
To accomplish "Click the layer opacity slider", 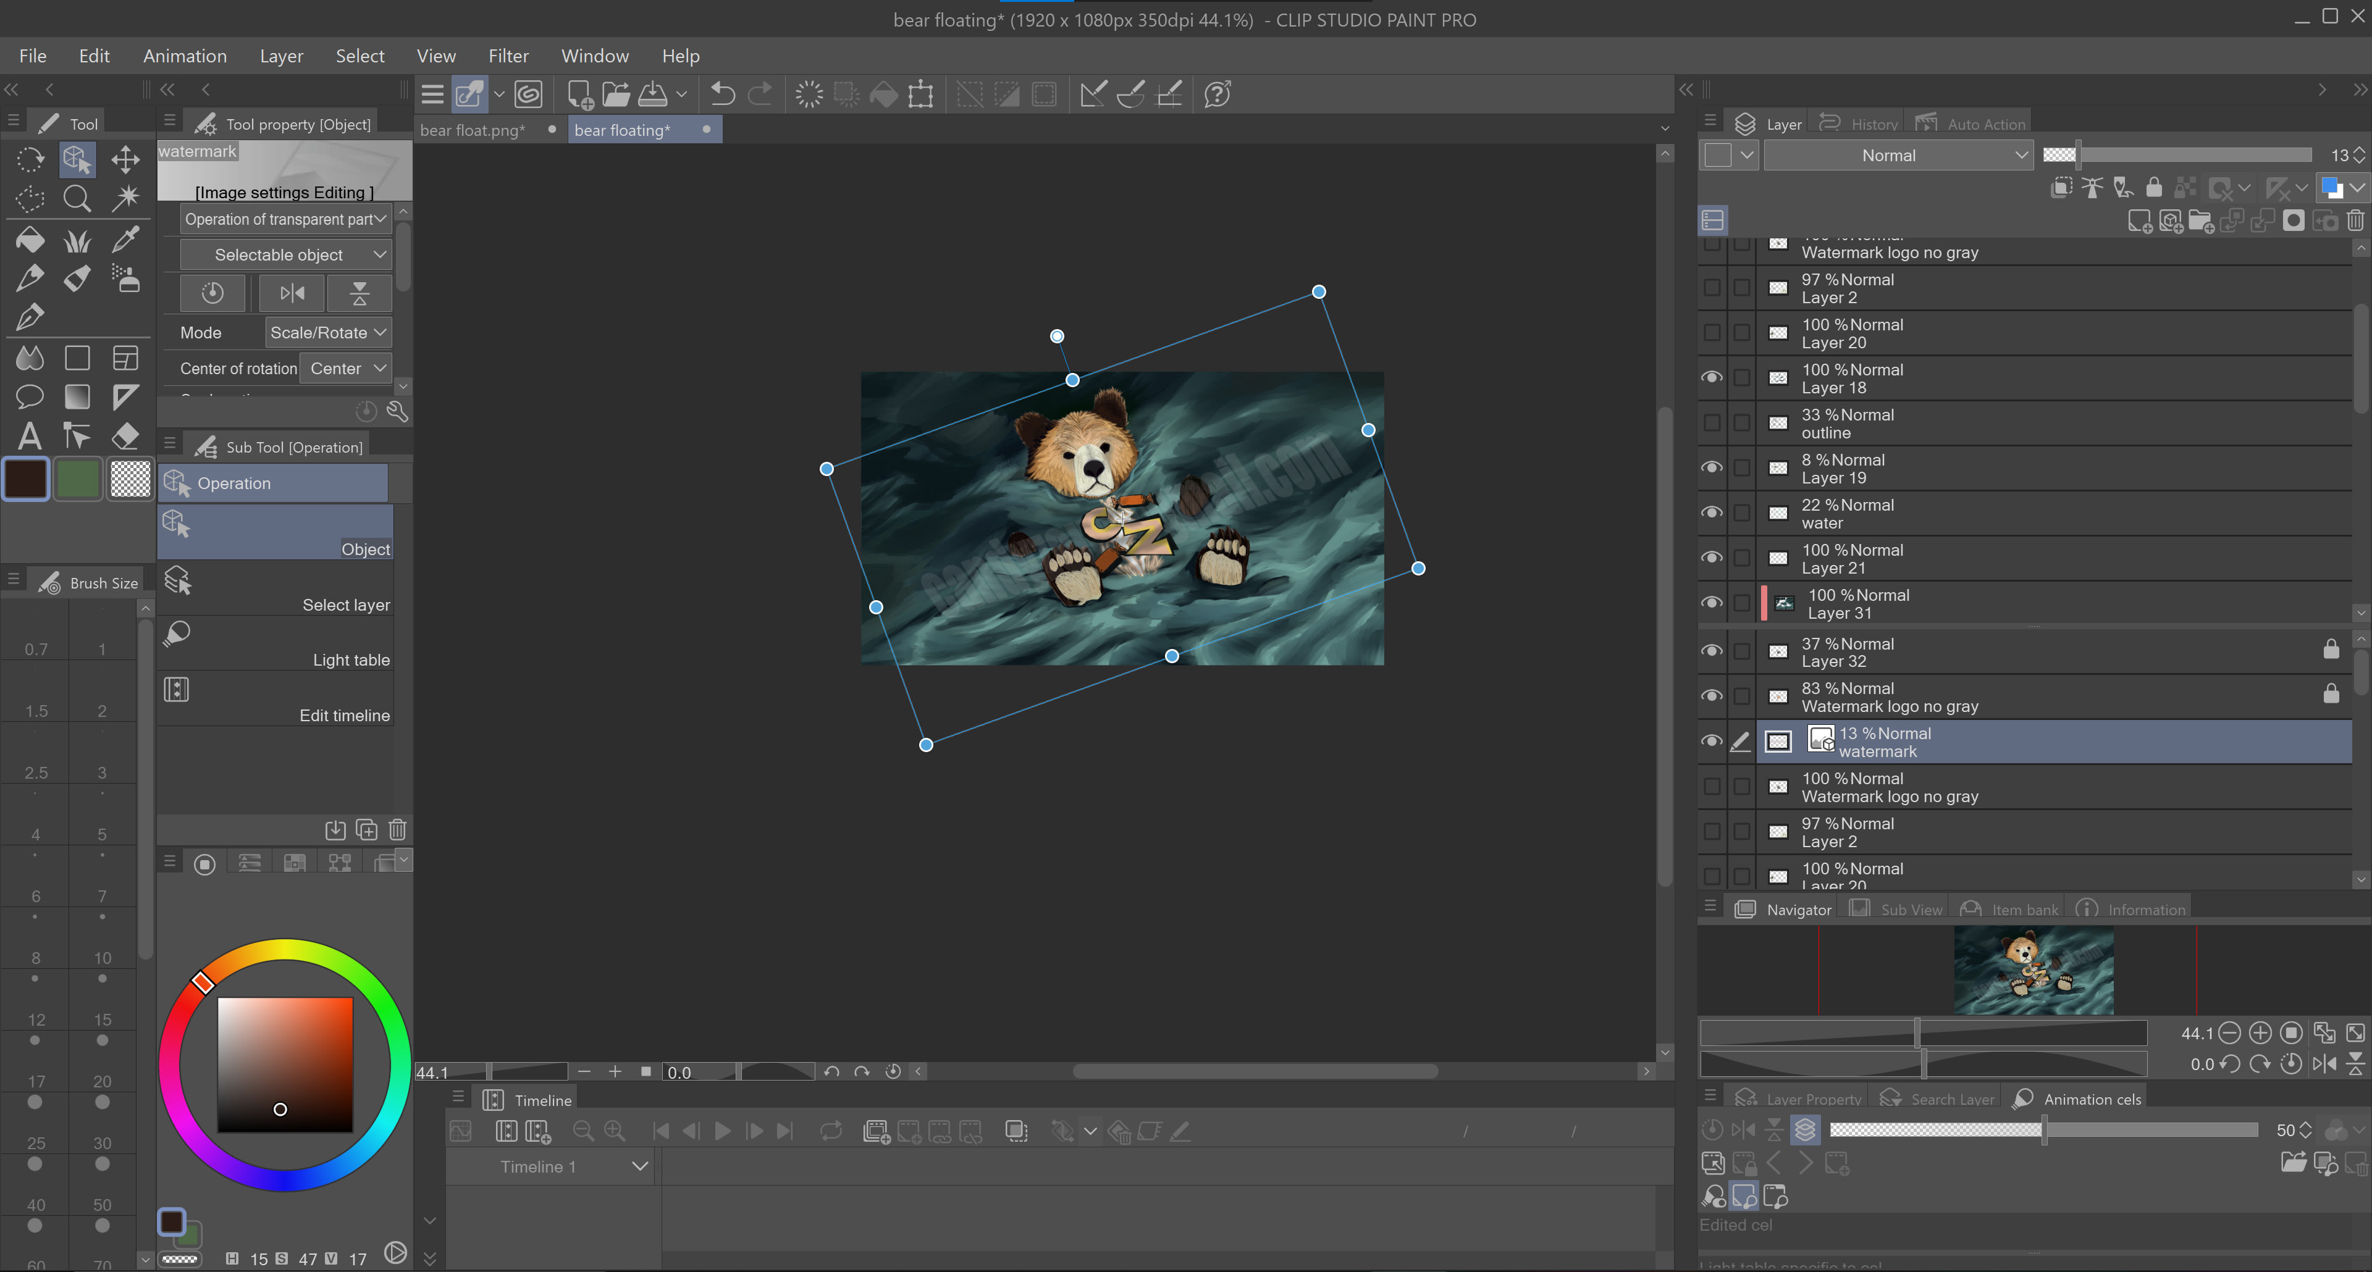I will 2177,154.
